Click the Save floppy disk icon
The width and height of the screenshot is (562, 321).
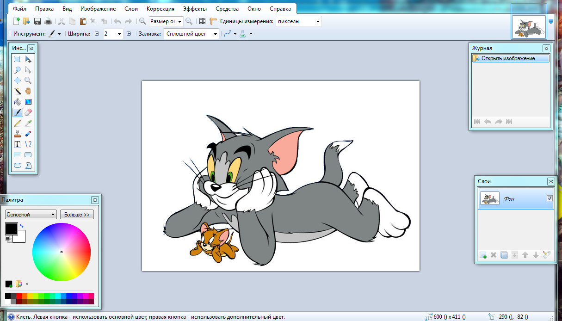pyautogui.click(x=37, y=21)
